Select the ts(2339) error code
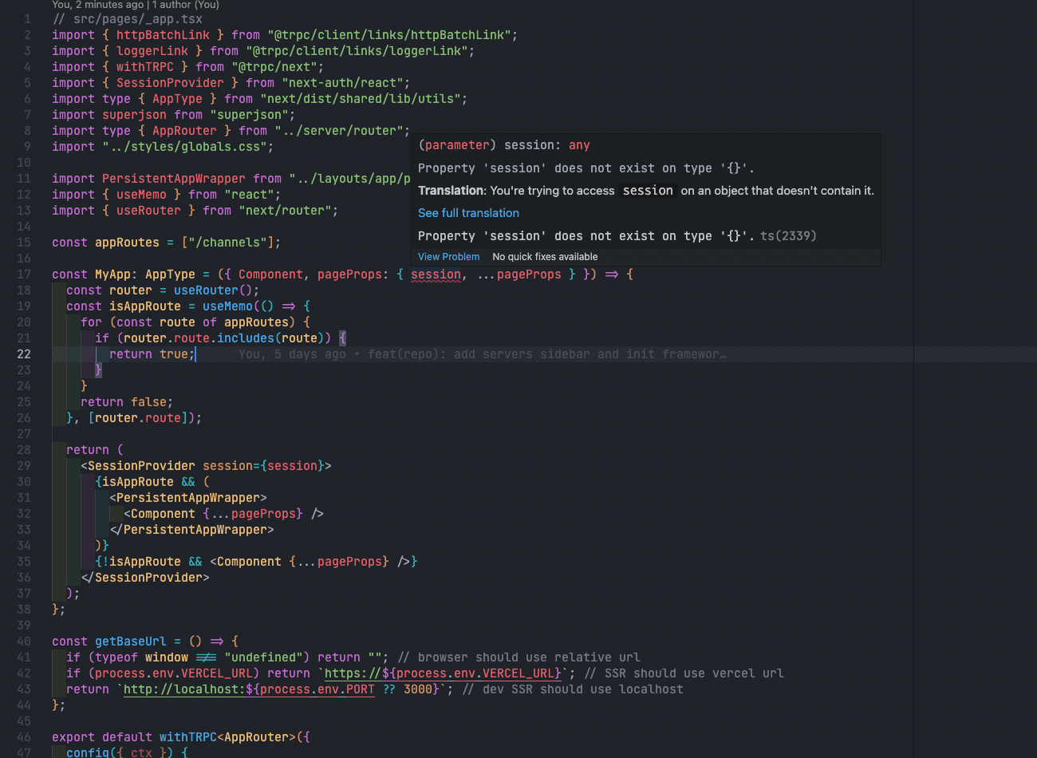Screen dimensions: 1037x758 point(788,236)
